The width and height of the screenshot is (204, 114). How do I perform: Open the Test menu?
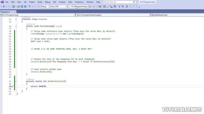point(55,2)
